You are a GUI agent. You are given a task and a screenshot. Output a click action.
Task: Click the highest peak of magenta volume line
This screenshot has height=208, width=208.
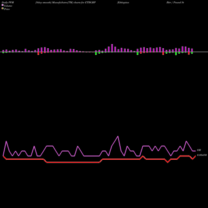(x=118, y=136)
